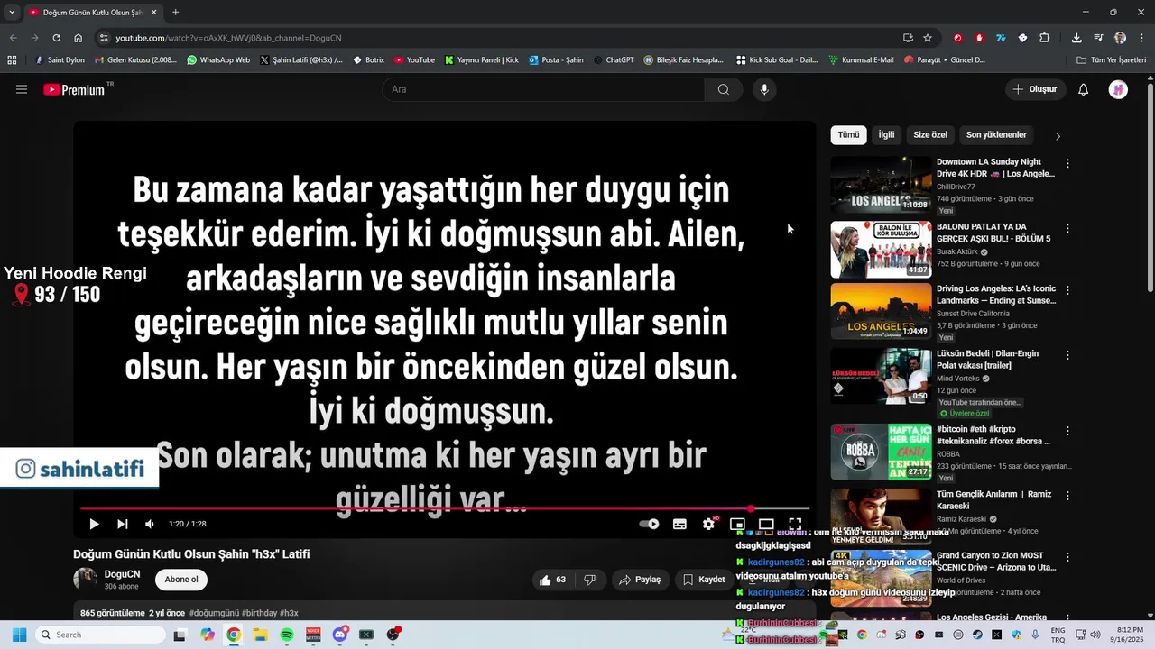1155x649 pixels.
Task: Dislike the video
Action: point(589,580)
